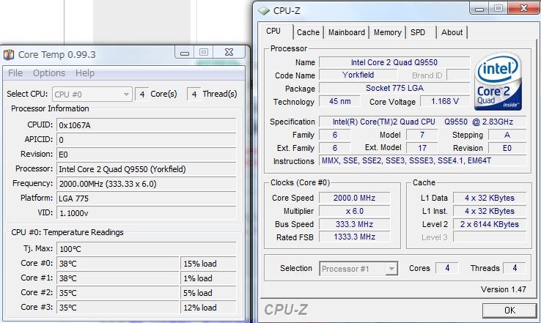
Task: Click the empty Brand ID field in CPU-Z
Action: tap(458, 75)
